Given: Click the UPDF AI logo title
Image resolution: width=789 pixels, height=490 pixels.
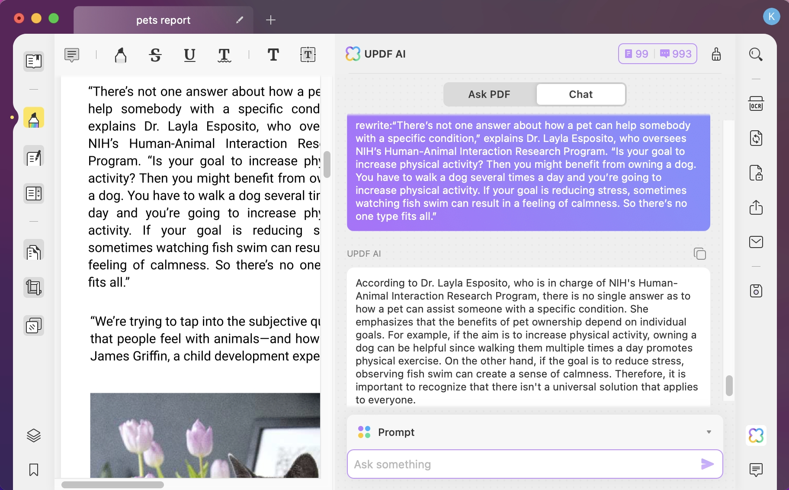Looking at the screenshot, I should pyautogui.click(x=375, y=54).
